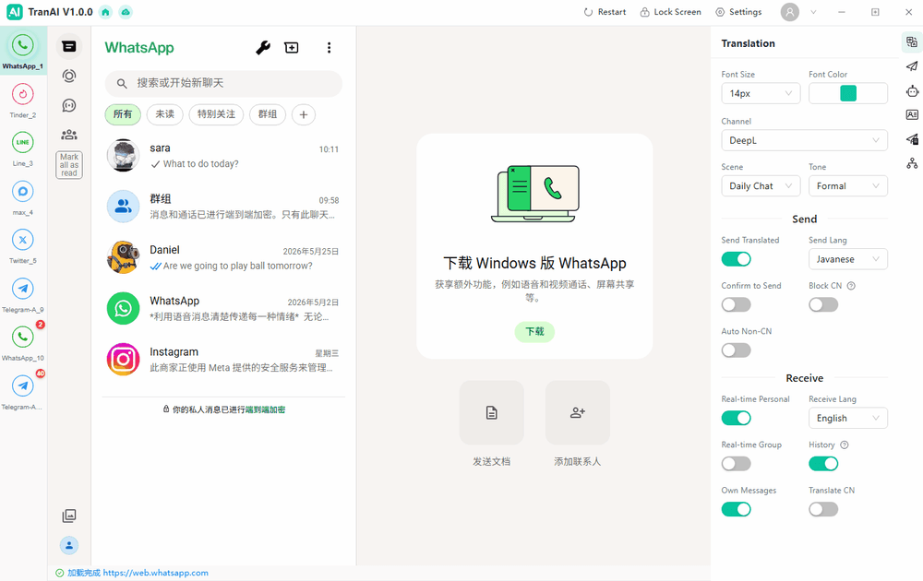Click Lock Screen in the title bar
The image size is (923, 581).
[x=670, y=12]
